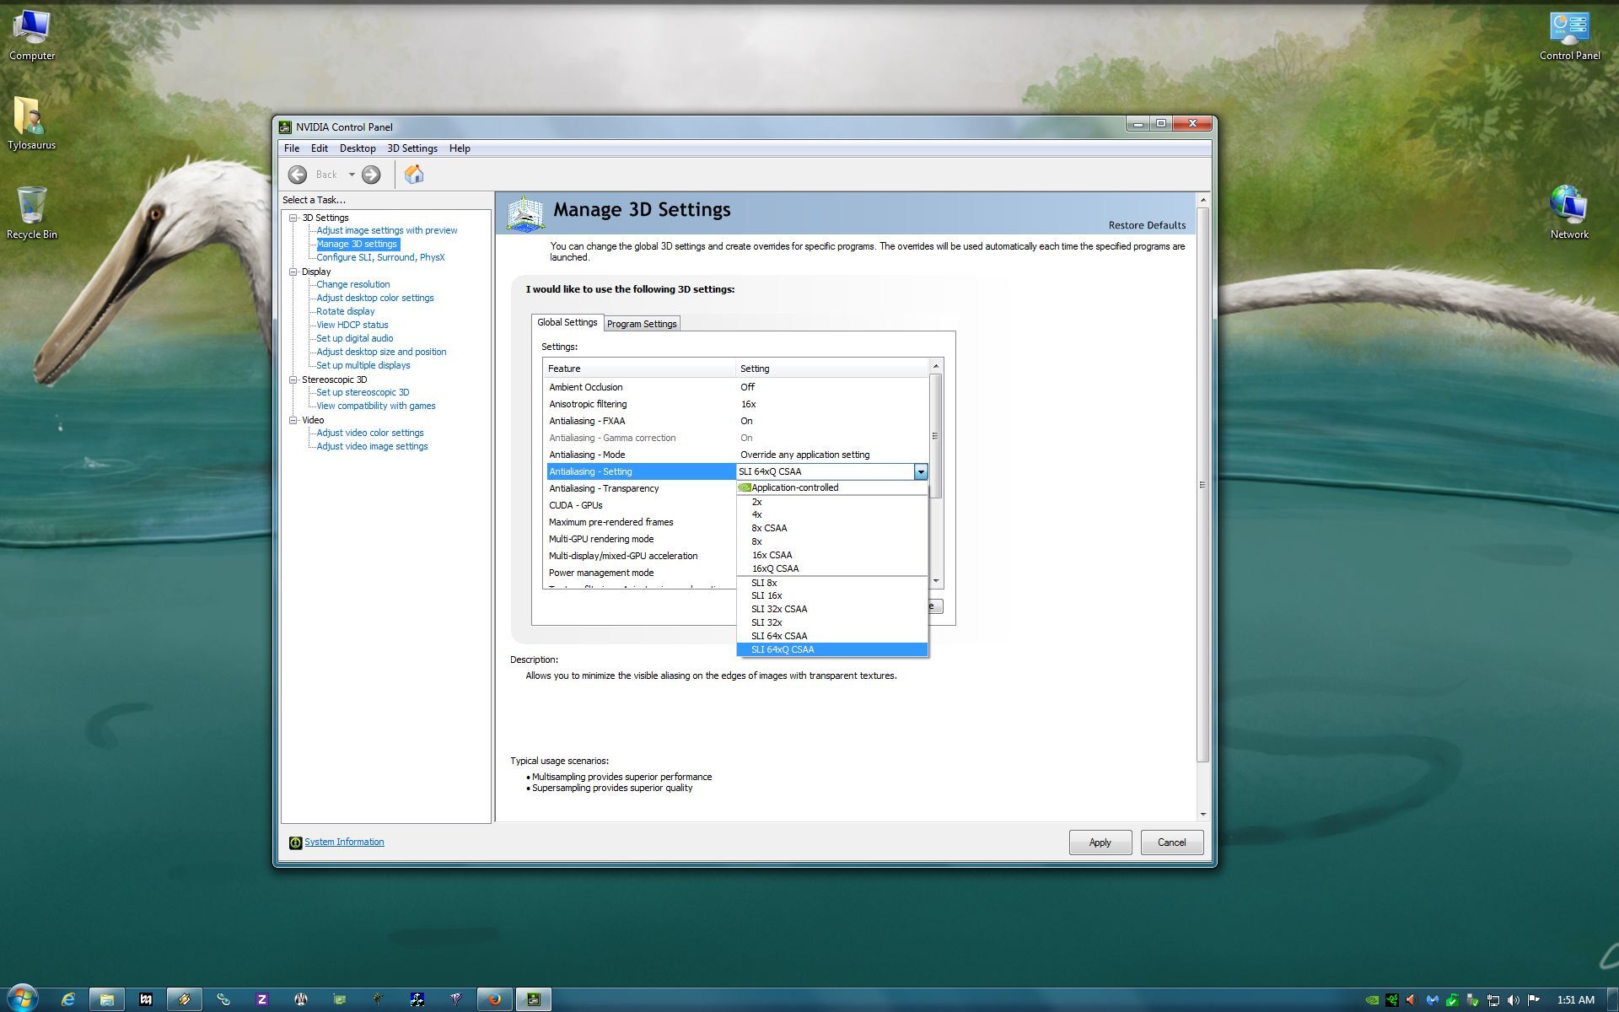This screenshot has height=1012, width=1619.
Task: Open Change resolution task
Action: click(352, 284)
